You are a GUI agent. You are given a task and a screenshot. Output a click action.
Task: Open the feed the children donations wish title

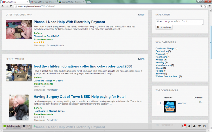click(83, 66)
